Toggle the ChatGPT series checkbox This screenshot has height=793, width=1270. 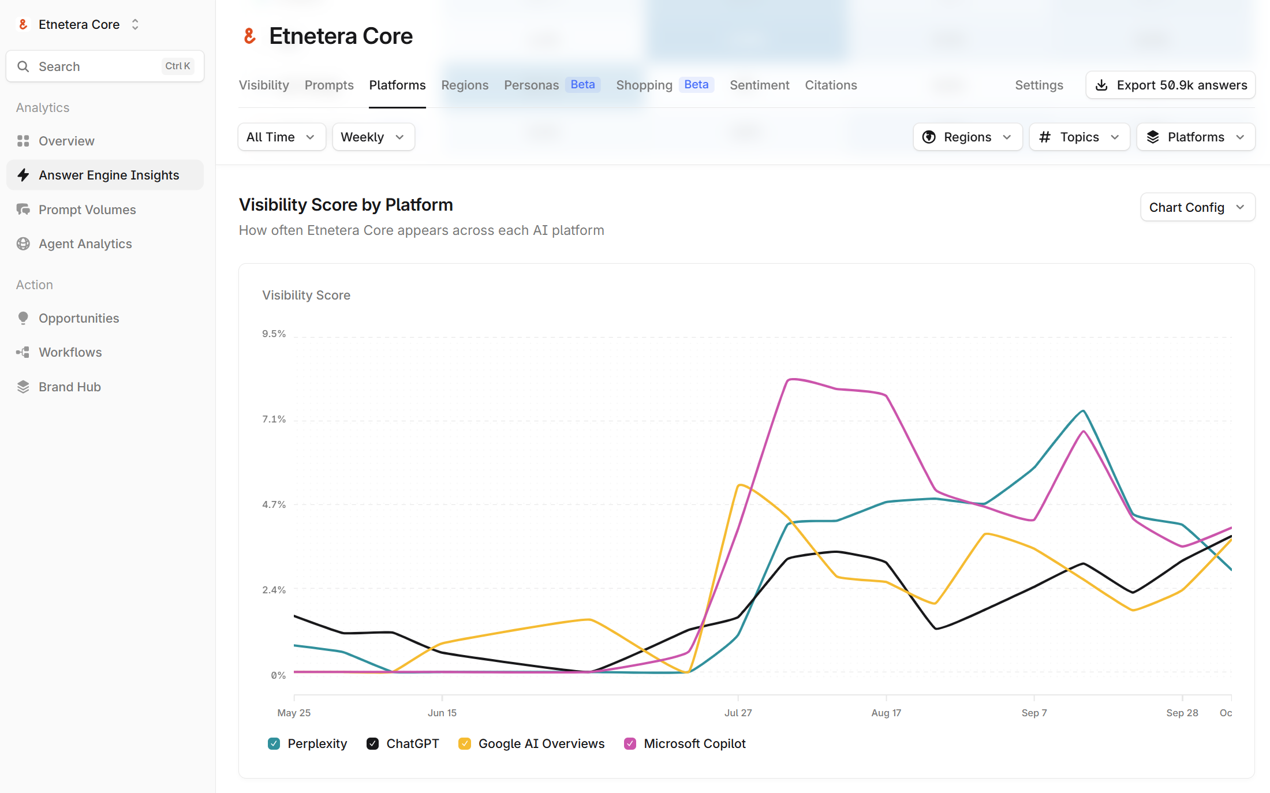tap(372, 743)
